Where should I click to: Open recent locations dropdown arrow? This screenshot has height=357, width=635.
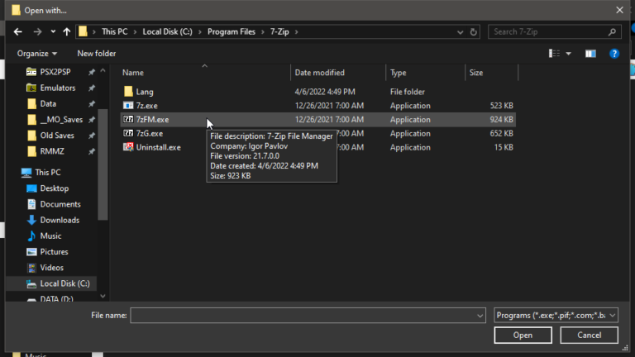[53, 31]
